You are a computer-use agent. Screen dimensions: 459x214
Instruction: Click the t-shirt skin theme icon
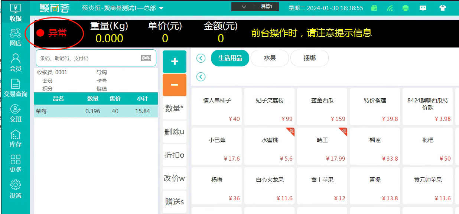pos(442,8)
